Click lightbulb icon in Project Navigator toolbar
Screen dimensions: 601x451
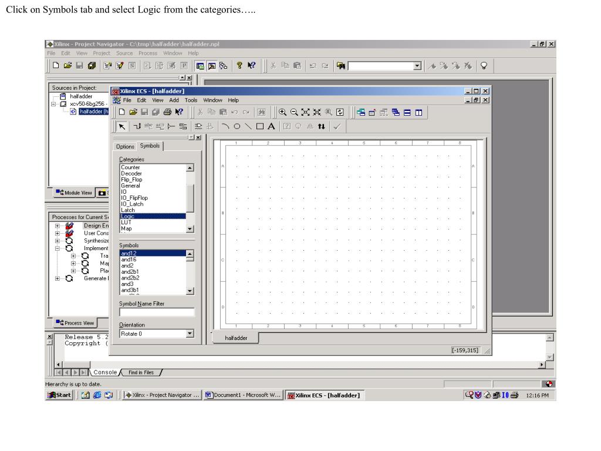coord(484,66)
